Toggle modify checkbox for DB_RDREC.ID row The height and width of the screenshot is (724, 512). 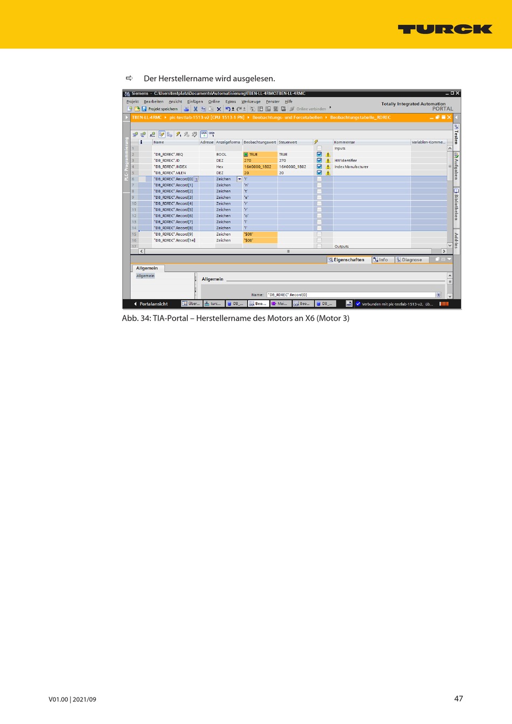pos(319,160)
